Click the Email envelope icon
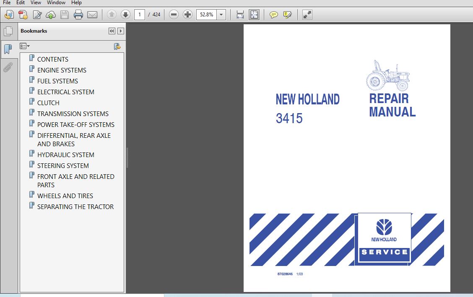 [x=92, y=15]
